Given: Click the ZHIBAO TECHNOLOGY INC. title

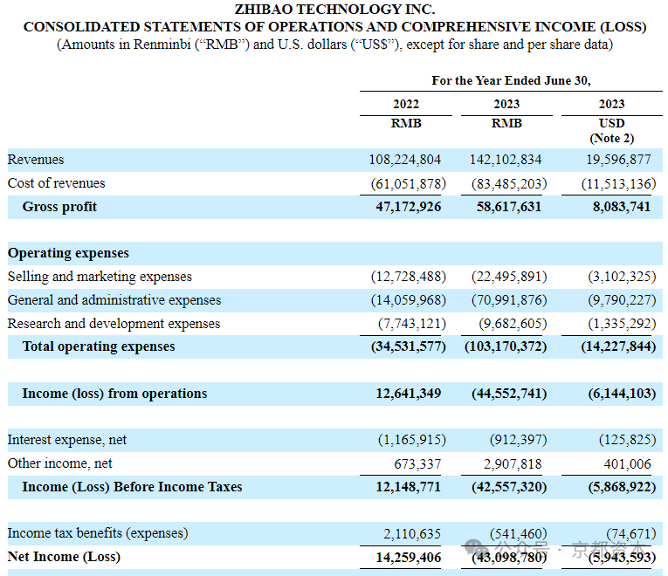Looking at the screenshot, I should pos(334,9).
